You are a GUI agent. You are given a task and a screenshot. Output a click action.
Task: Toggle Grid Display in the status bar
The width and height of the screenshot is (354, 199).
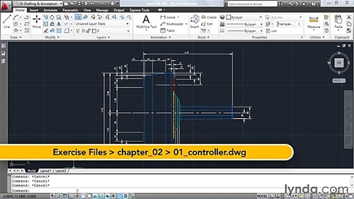pos(65,196)
